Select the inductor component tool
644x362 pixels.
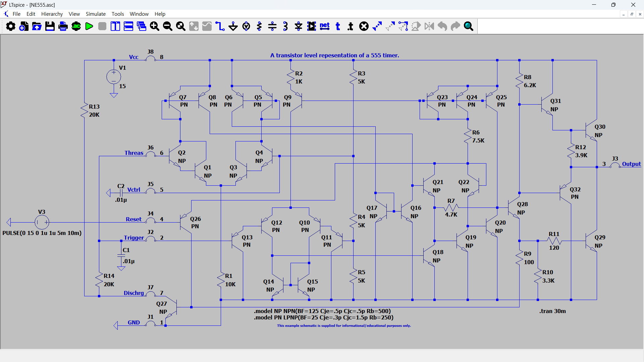tap(285, 26)
